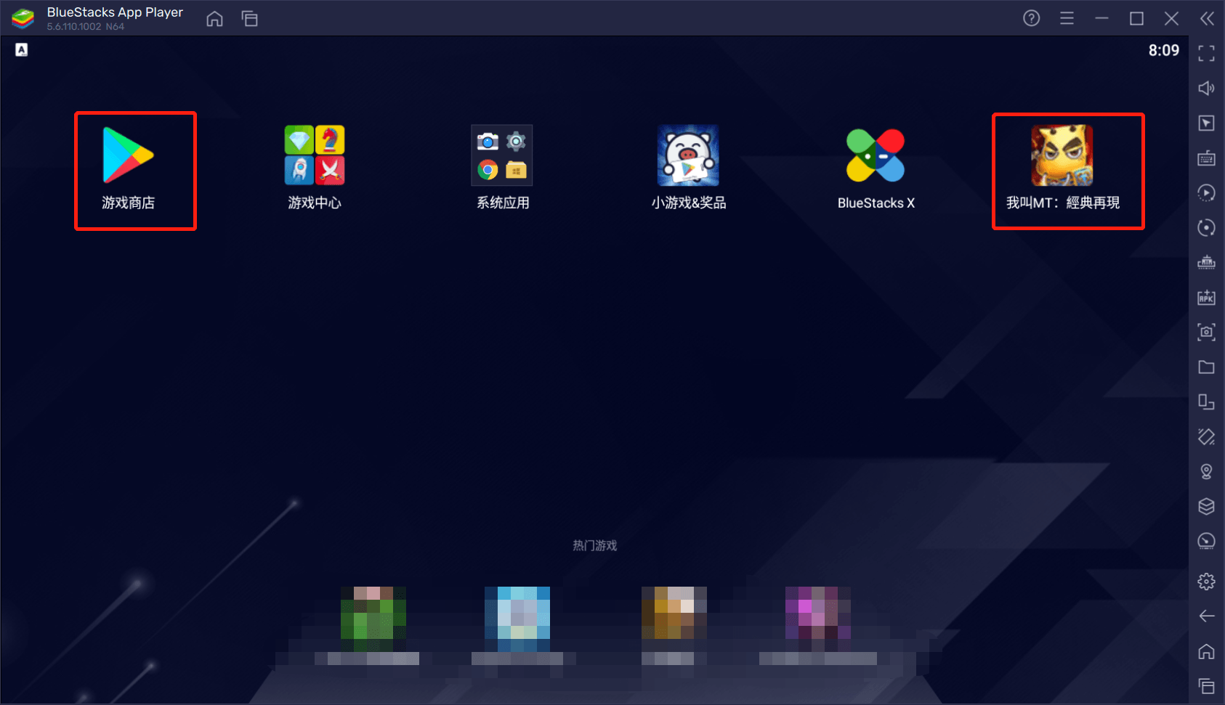Open the keyboard controls icon in sidebar
The image size is (1225, 705).
click(x=1206, y=158)
